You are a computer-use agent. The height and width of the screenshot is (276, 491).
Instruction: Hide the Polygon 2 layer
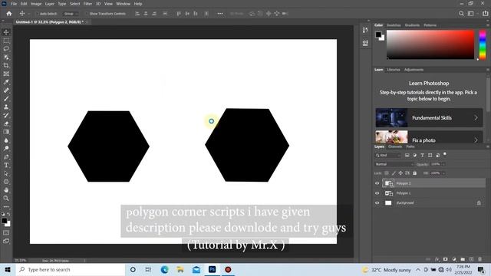click(377, 183)
